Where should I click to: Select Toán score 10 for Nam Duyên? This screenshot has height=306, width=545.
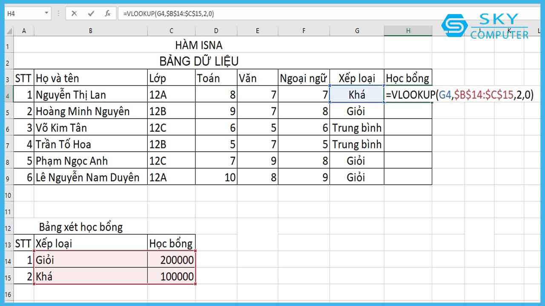click(x=216, y=177)
